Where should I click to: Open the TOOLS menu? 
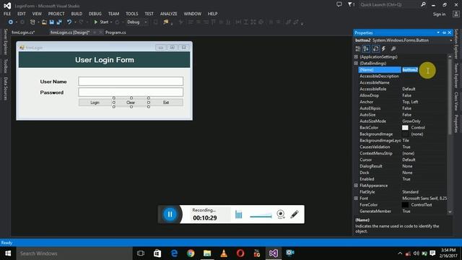coord(131,14)
